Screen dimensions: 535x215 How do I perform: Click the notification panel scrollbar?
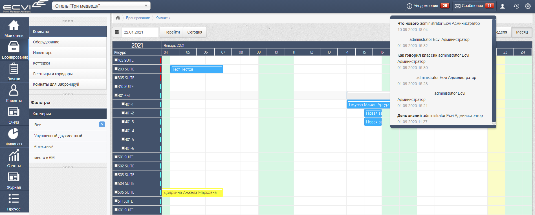pos(494,70)
